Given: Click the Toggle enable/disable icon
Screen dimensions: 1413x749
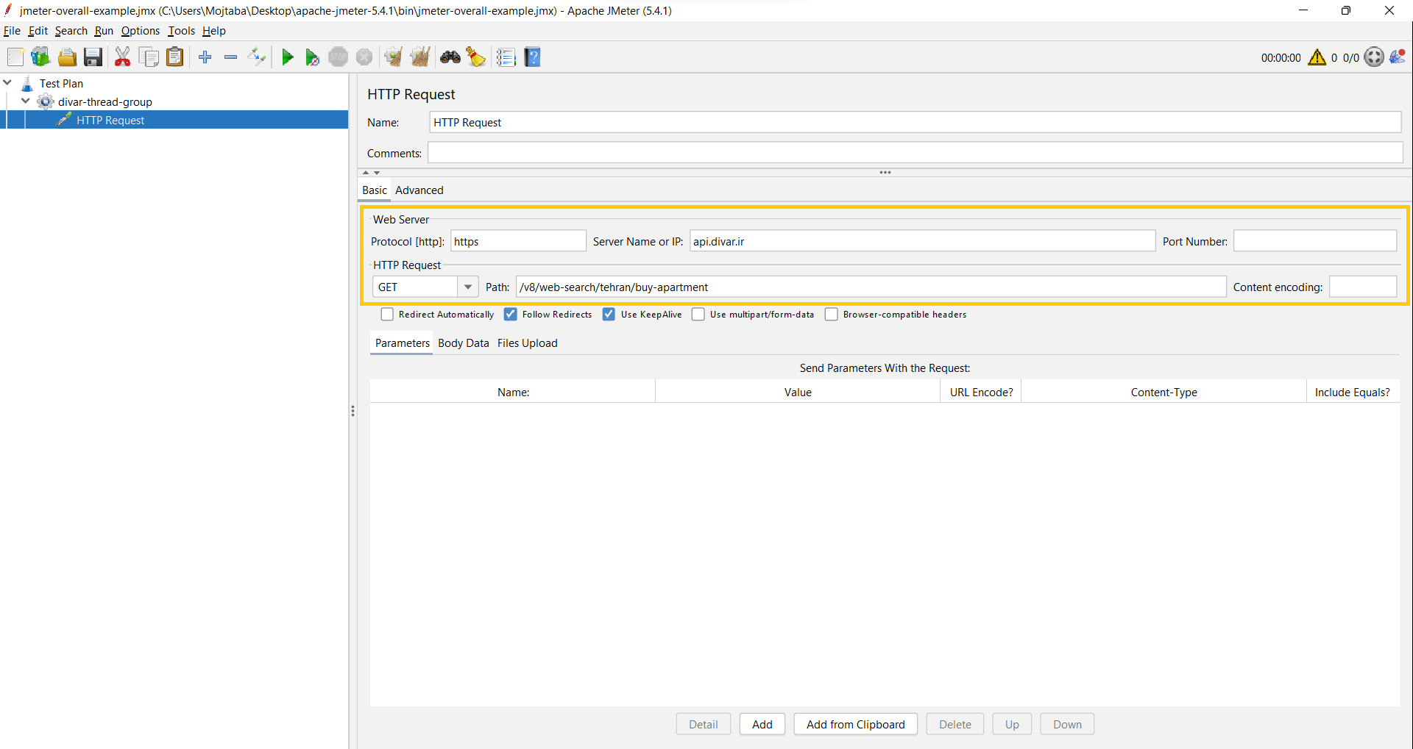Looking at the screenshot, I should tap(257, 57).
